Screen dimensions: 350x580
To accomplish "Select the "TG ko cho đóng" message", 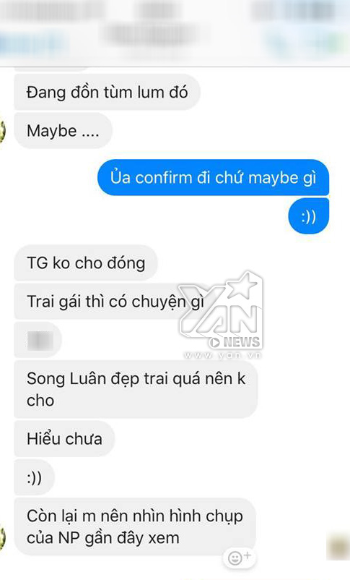I will (86, 263).
